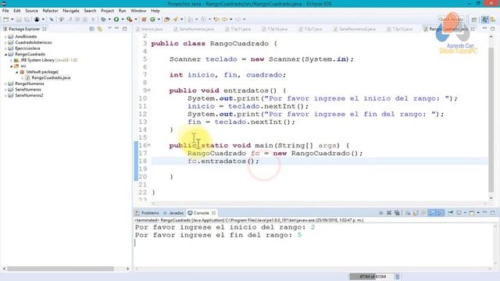Click the Package Explorer horizontal scrollbar
Screen dimensions: 500x281
(x=61, y=269)
